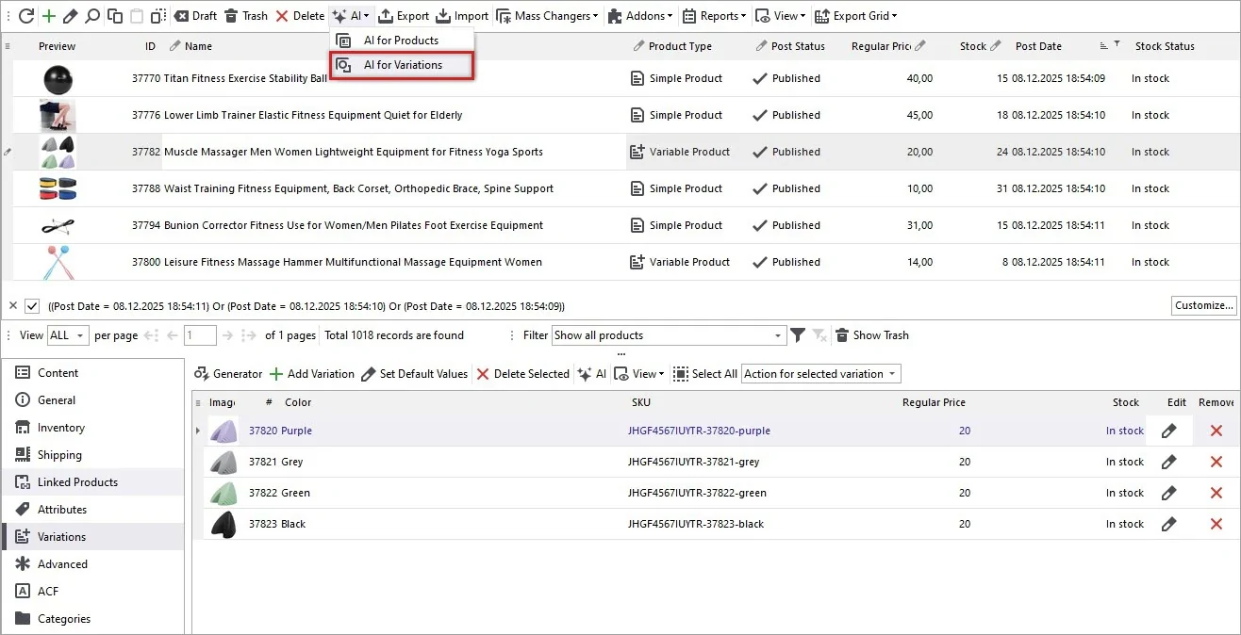Open the Customize dialog
Image resolution: width=1241 pixels, height=635 pixels.
(1202, 305)
